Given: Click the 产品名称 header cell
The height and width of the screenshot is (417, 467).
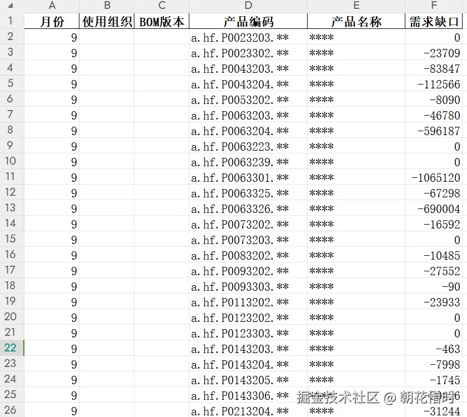Looking at the screenshot, I should coord(356,21).
